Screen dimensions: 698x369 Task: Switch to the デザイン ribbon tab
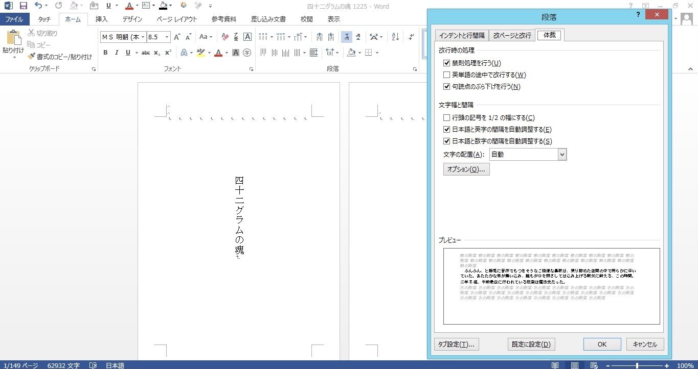point(132,19)
